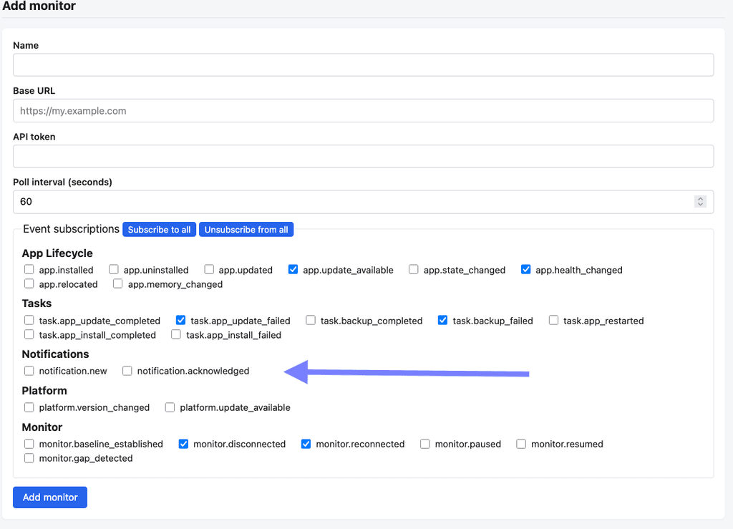This screenshot has height=529, width=733.
Task: Uncheck task.app_update_failed box
Action: (x=181, y=320)
